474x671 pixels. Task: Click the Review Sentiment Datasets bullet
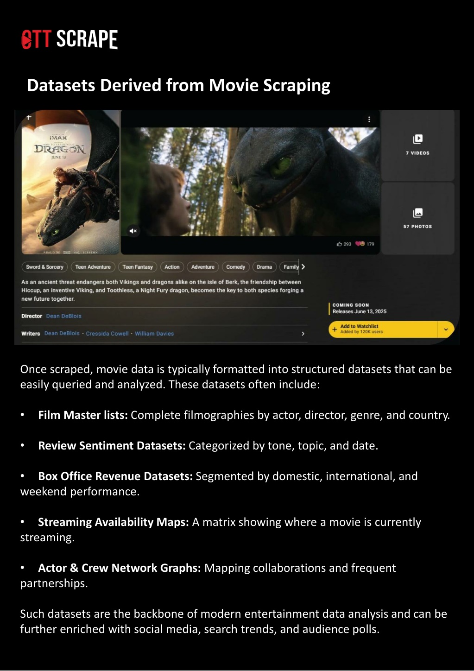coord(199,446)
